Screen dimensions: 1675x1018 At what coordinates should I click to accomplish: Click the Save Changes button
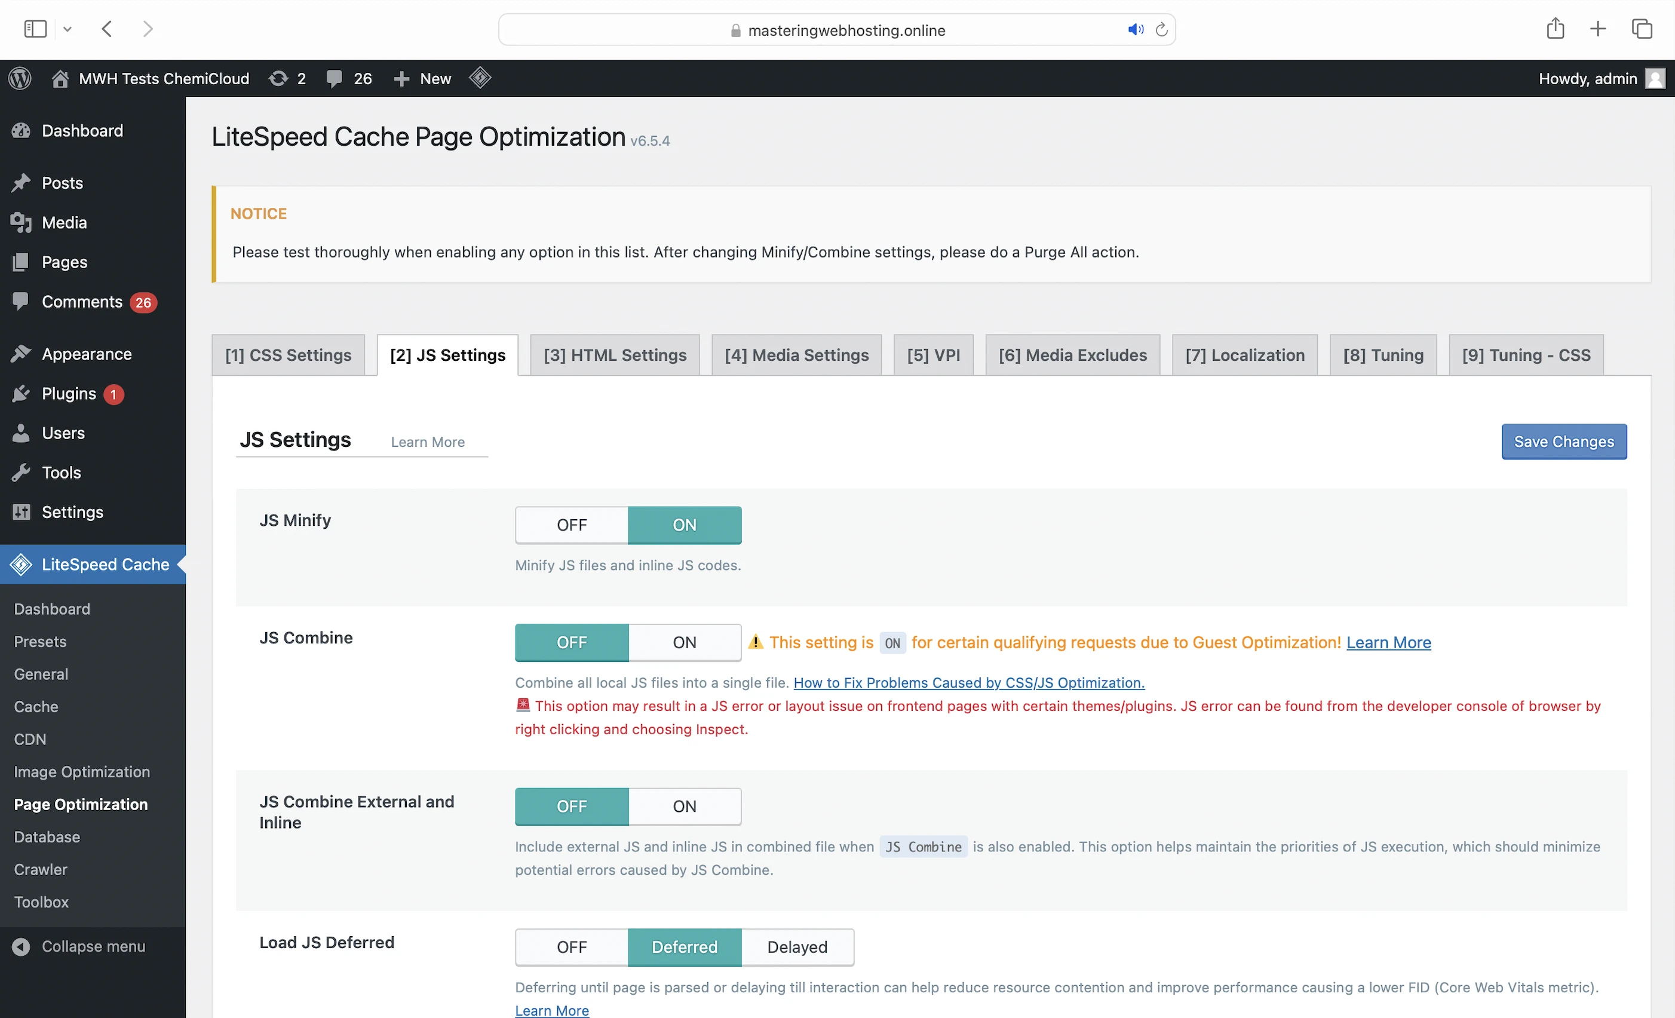click(1563, 442)
